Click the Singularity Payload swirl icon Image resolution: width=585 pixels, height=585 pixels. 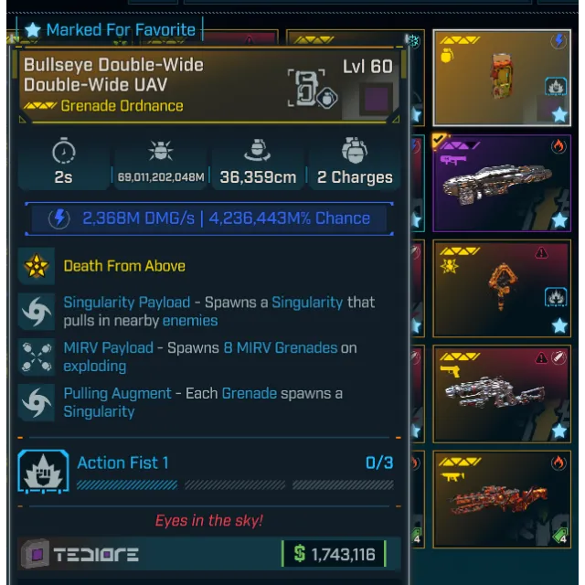tap(37, 312)
